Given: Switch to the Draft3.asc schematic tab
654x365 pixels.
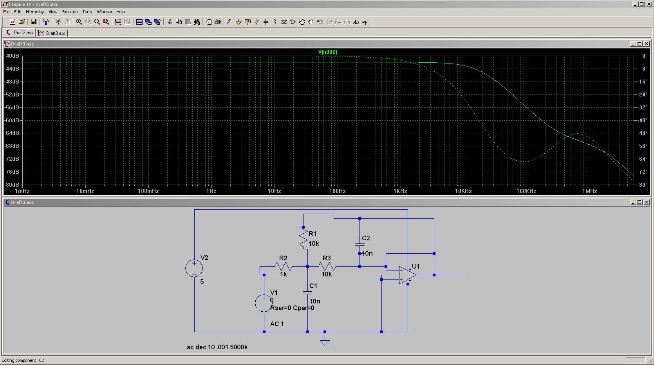Looking at the screenshot, I should click(19, 33).
